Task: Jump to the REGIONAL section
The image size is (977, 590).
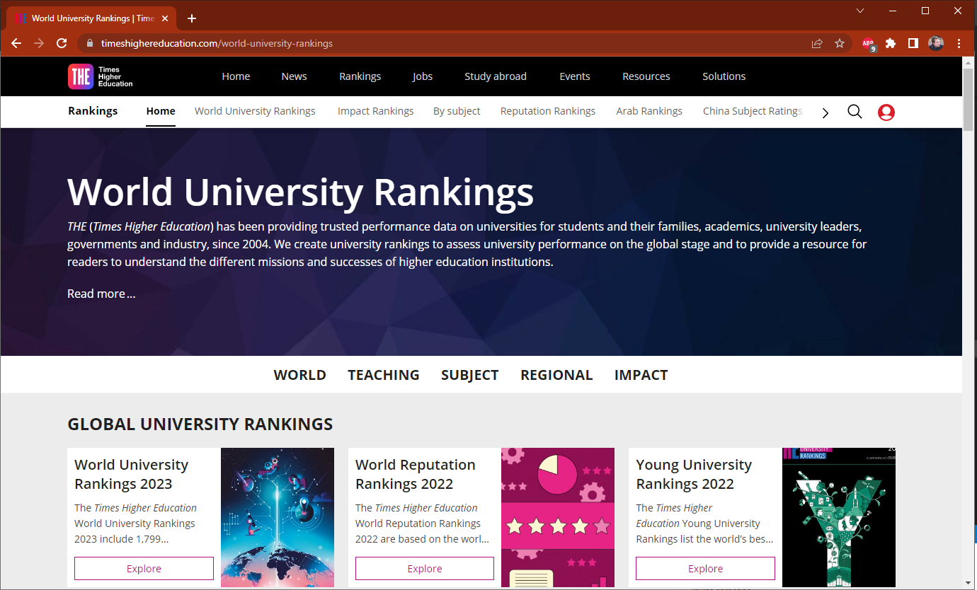Action: pyautogui.click(x=556, y=375)
